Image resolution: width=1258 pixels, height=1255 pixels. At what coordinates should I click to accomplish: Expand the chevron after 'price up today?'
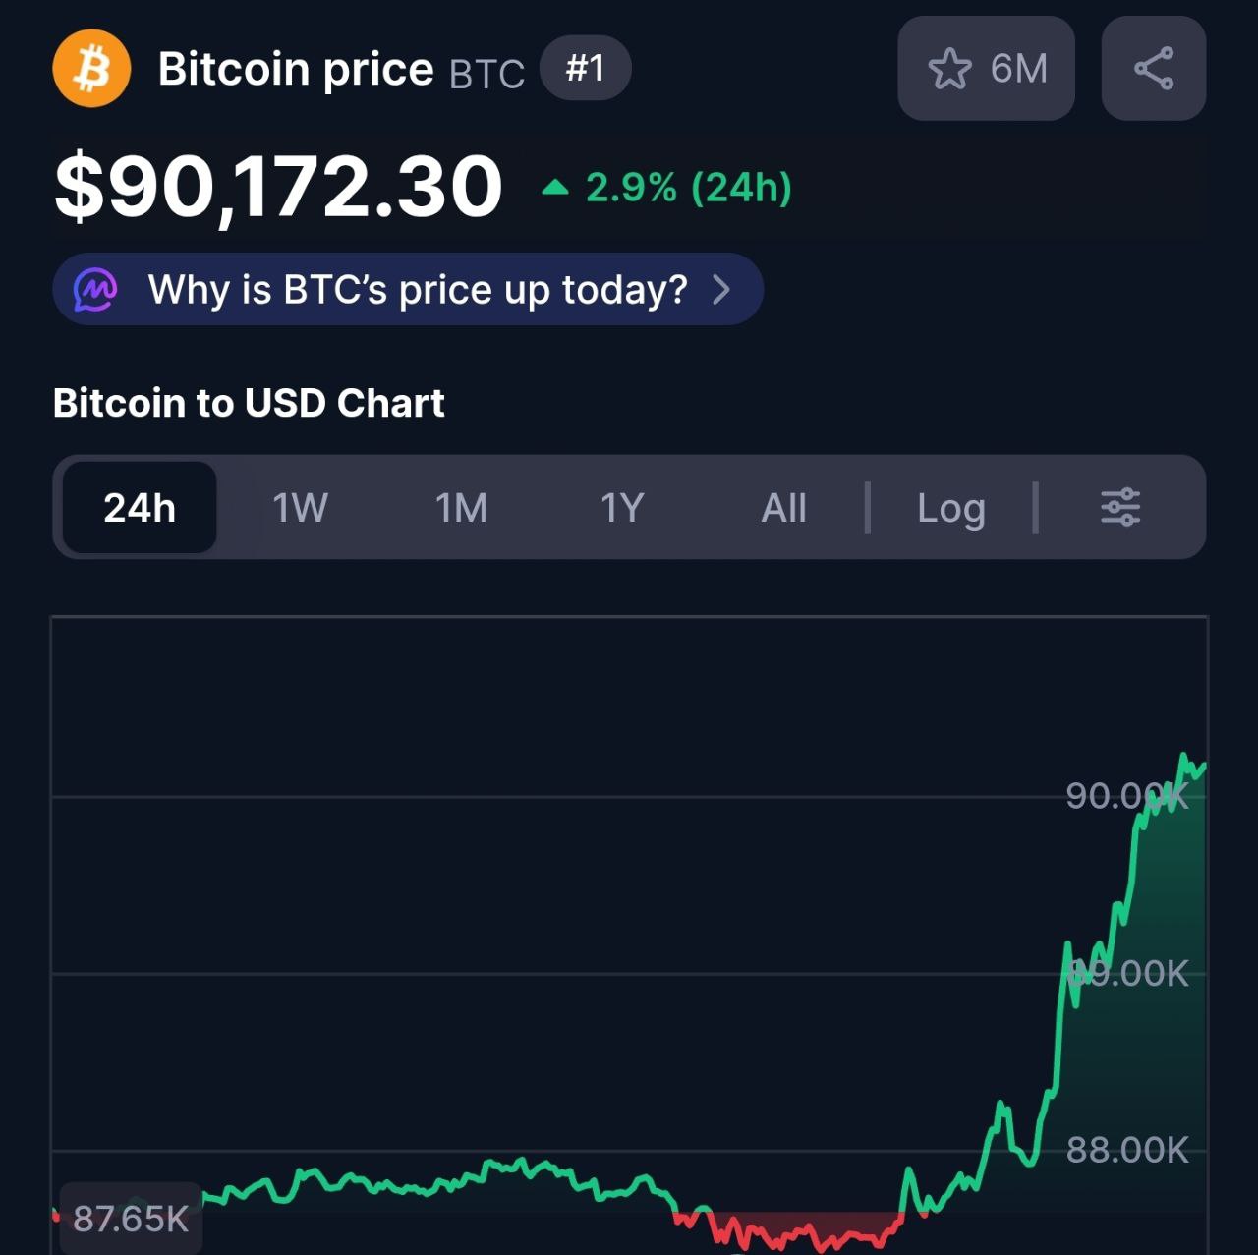click(x=721, y=290)
